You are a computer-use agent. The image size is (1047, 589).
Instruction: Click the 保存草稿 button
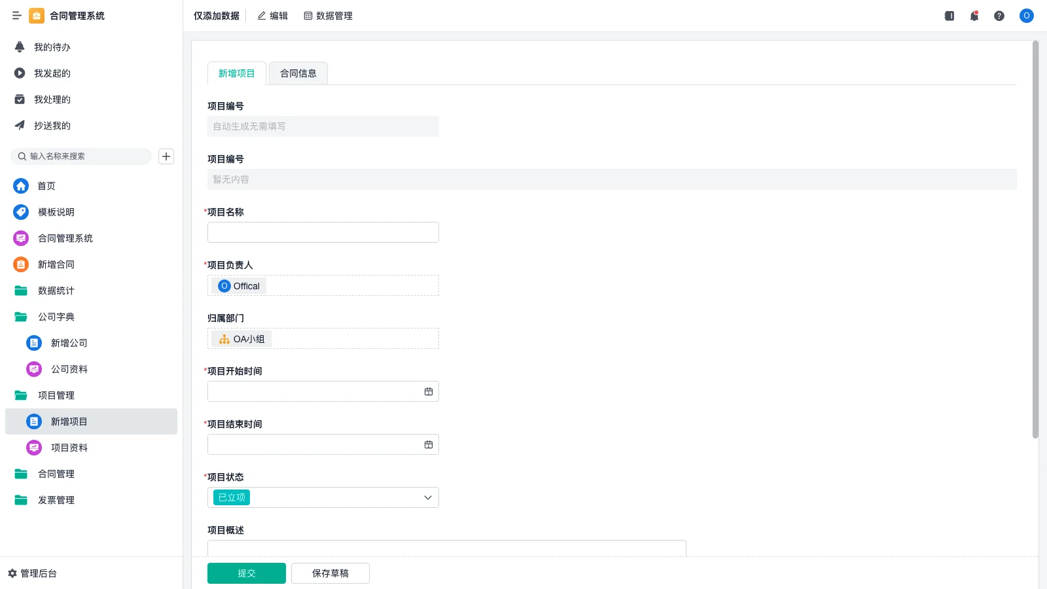(x=330, y=573)
